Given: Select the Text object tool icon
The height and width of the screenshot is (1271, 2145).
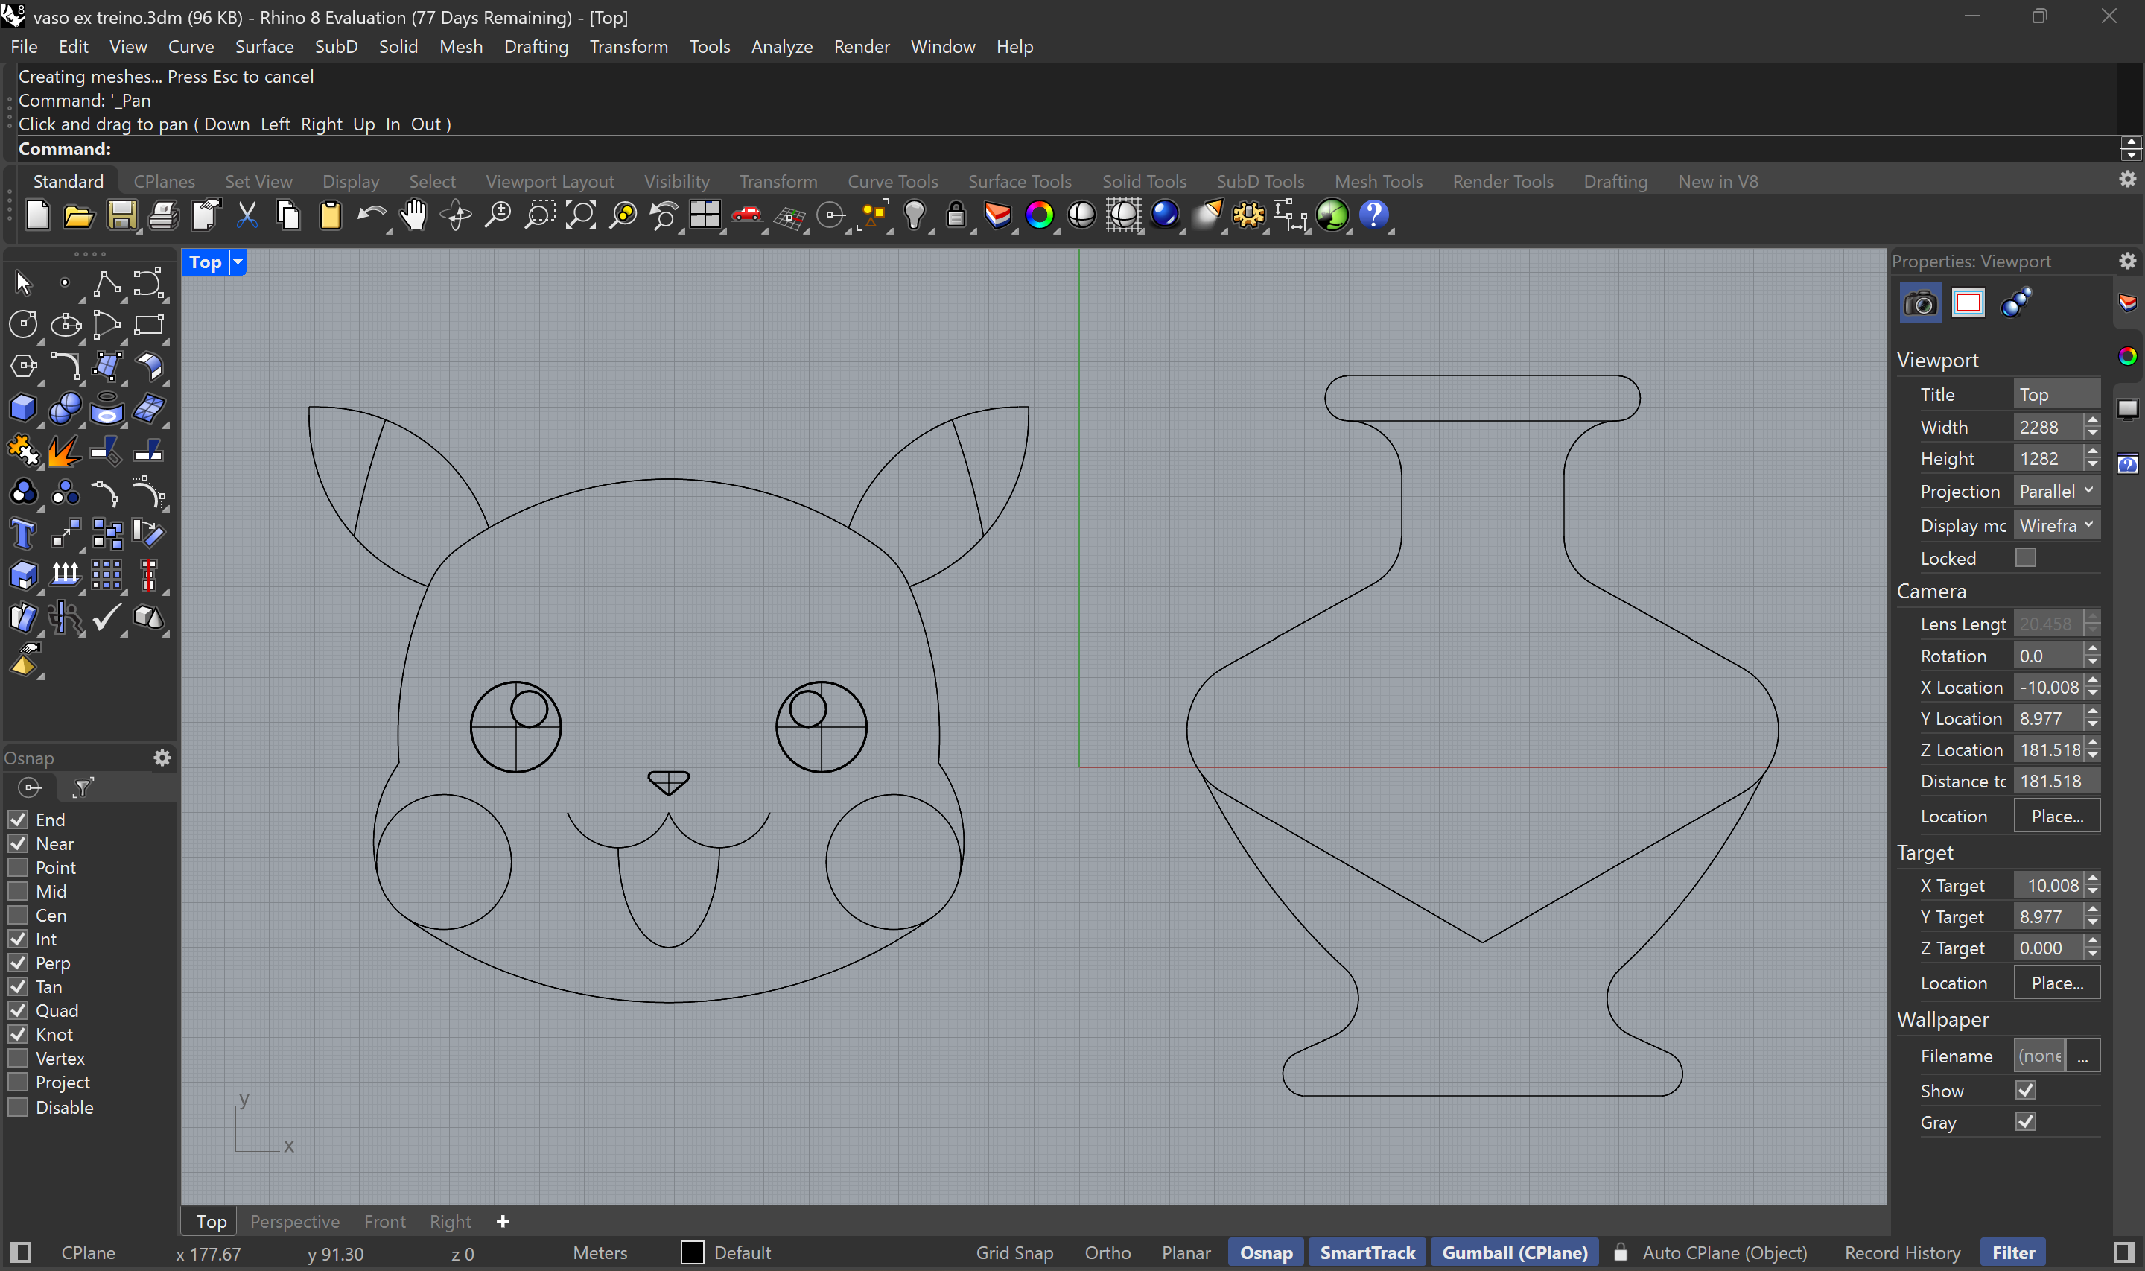Looking at the screenshot, I should click(x=23, y=534).
